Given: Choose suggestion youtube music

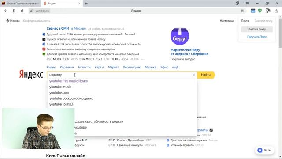Looking at the screenshot, I should [x=60, y=87].
